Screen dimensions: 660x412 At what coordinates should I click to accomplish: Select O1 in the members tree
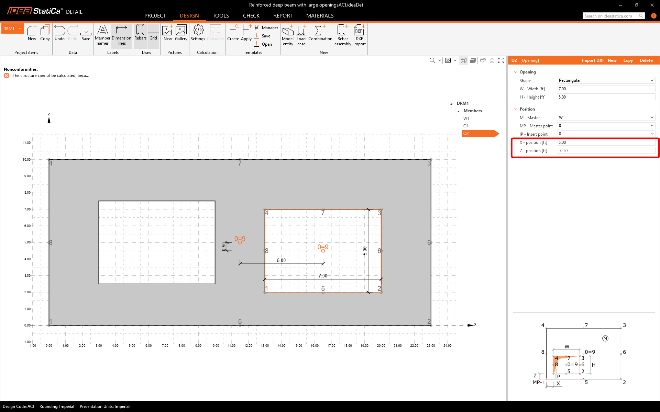pyautogui.click(x=466, y=126)
